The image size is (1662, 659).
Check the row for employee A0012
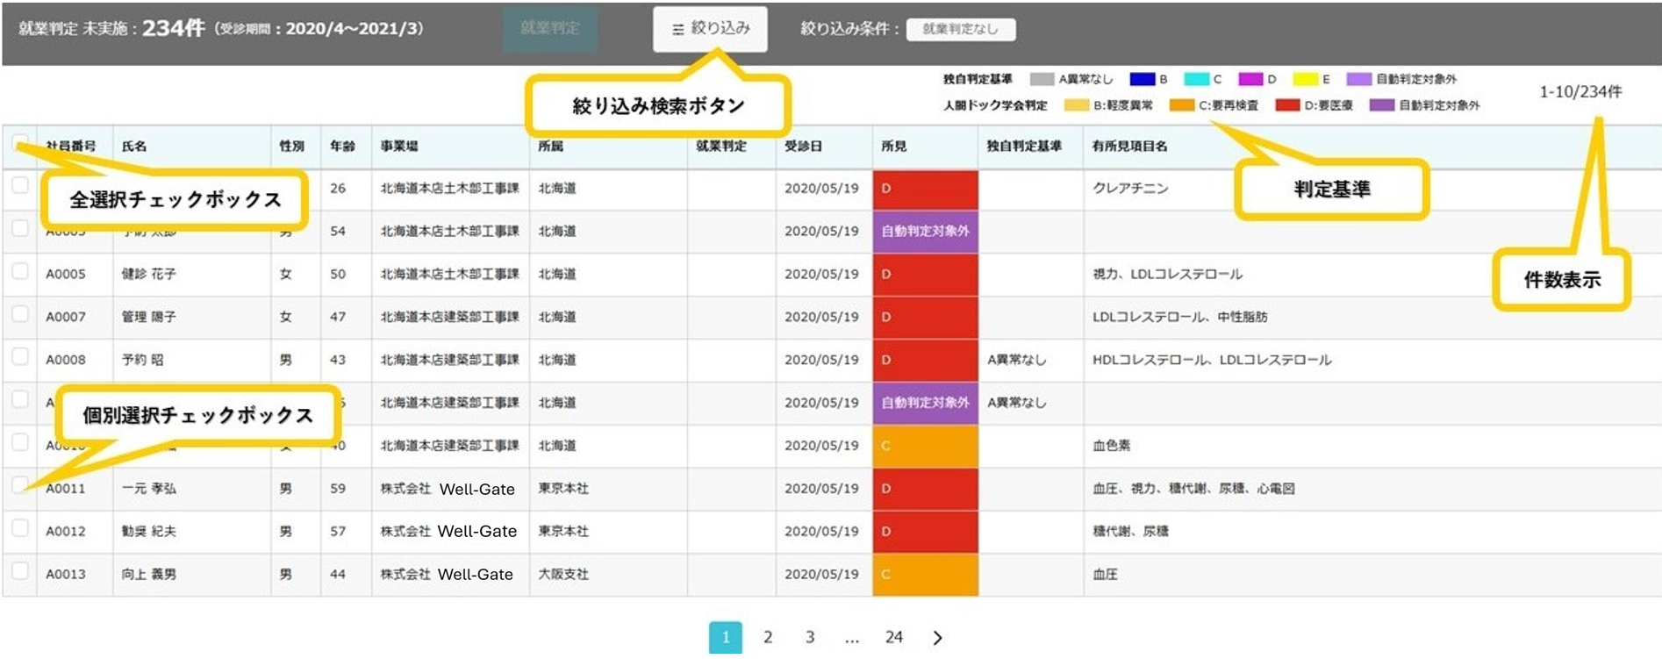[20, 528]
